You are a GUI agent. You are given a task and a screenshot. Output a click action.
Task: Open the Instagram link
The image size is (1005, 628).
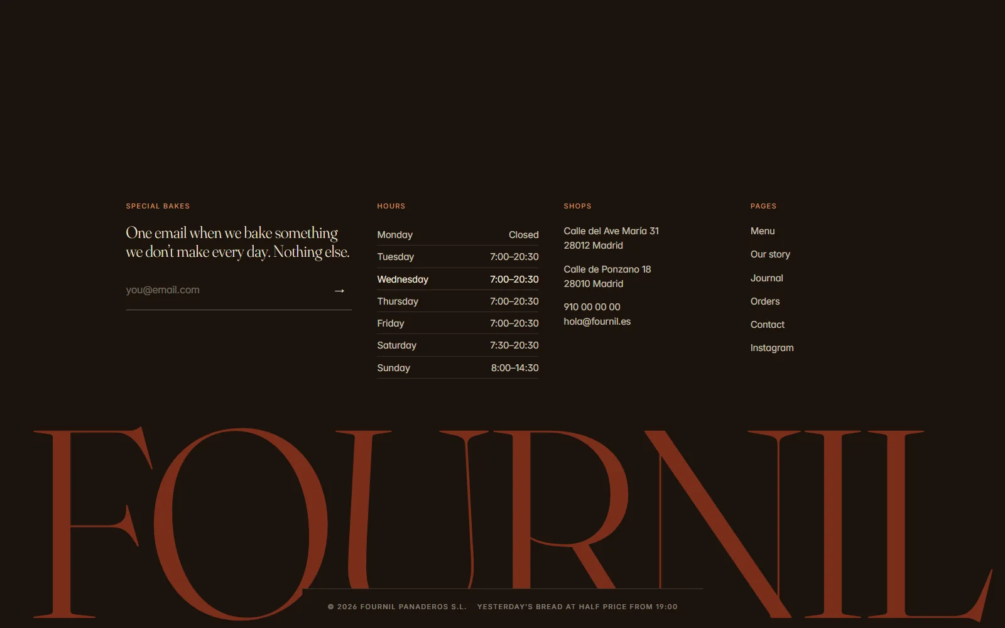pyautogui.click(x=772, y=348)
